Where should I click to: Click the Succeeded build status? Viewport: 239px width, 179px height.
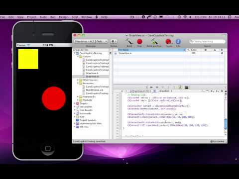click(x=217, y=141)
